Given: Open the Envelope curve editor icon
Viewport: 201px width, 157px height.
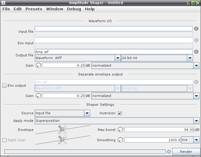Looking at the screenshot, I should point(62,130).
